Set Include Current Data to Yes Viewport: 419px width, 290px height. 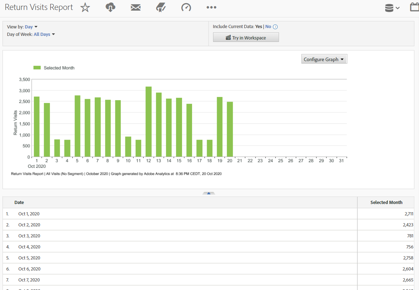pos(259,27)
